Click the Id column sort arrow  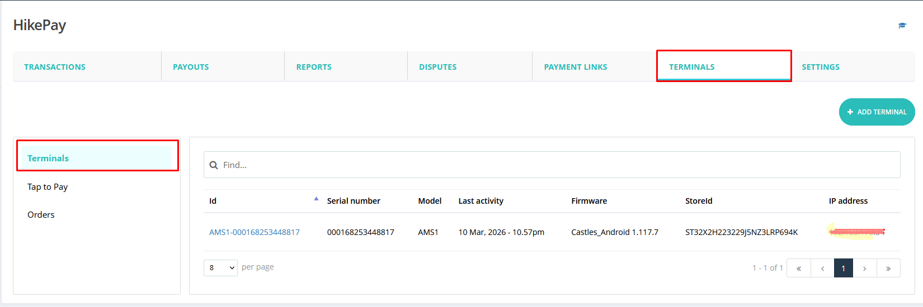[x=316, y=199]
